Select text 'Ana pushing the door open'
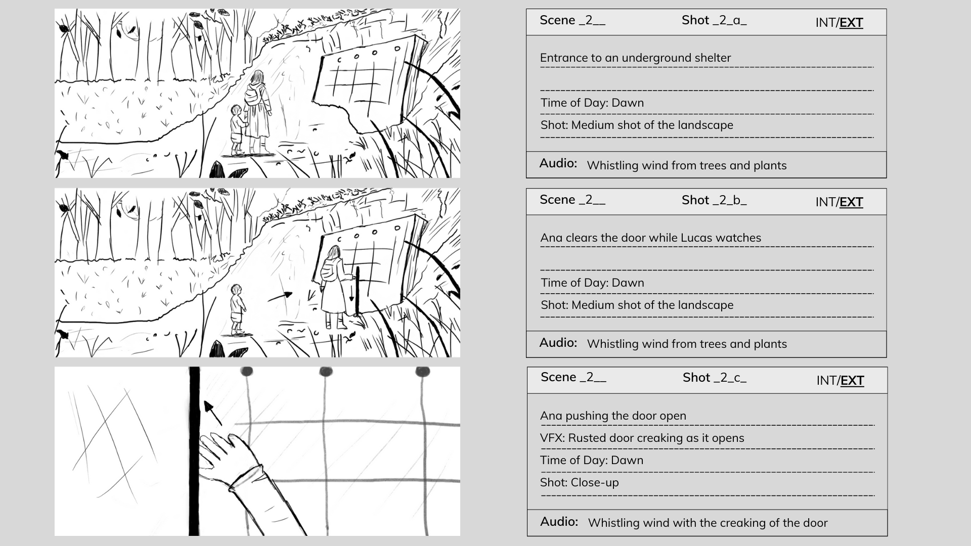Screen dimensions: 971x546 (613, 416)
